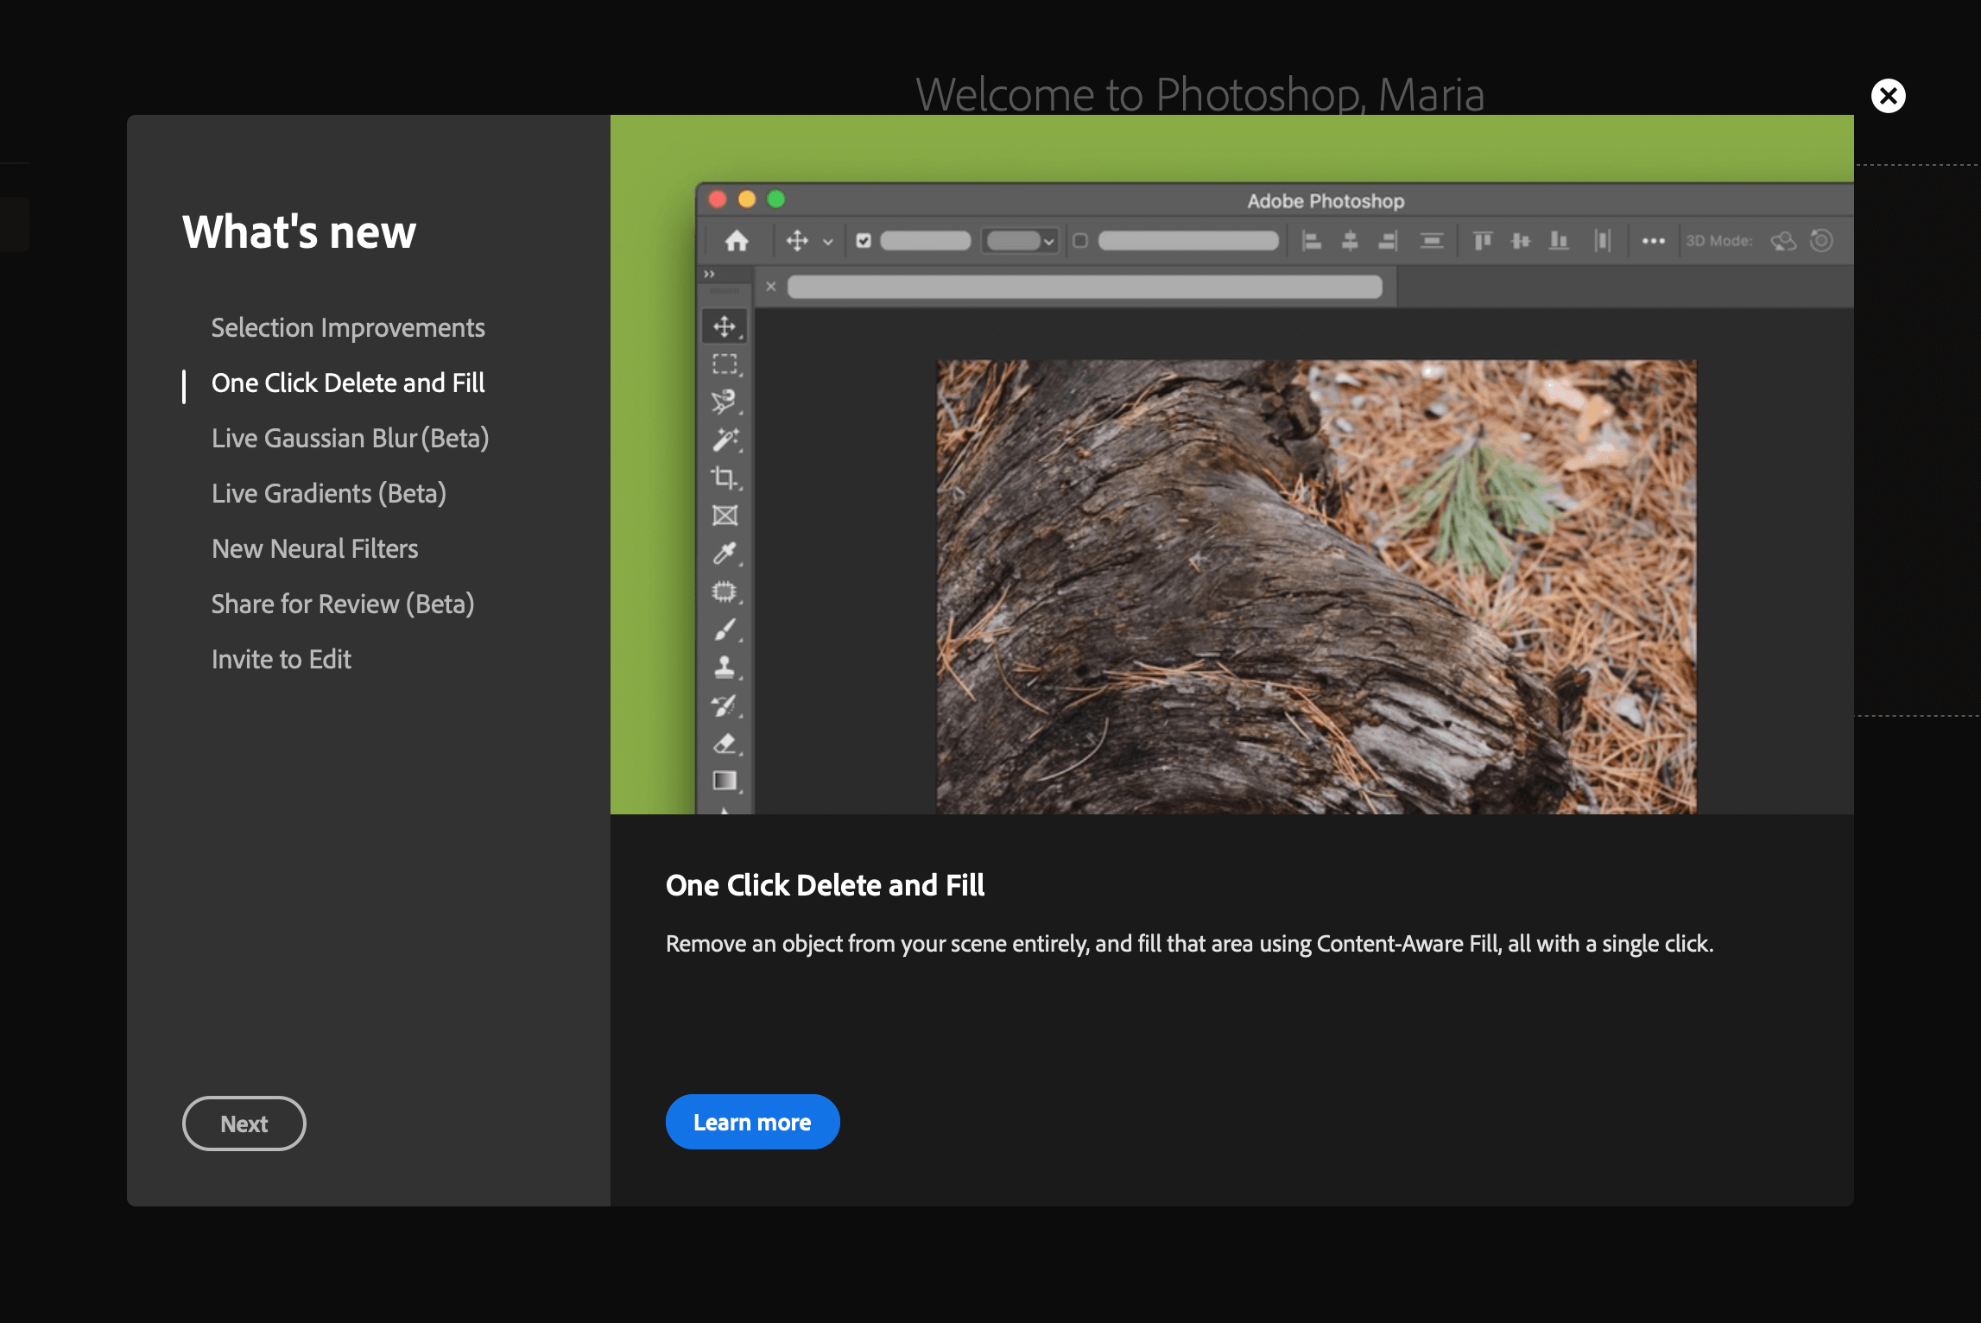Expand the Move tool preset chevron
Image resolution: width=1981 pixels, height=1323 pixels.
click(827, 242)
